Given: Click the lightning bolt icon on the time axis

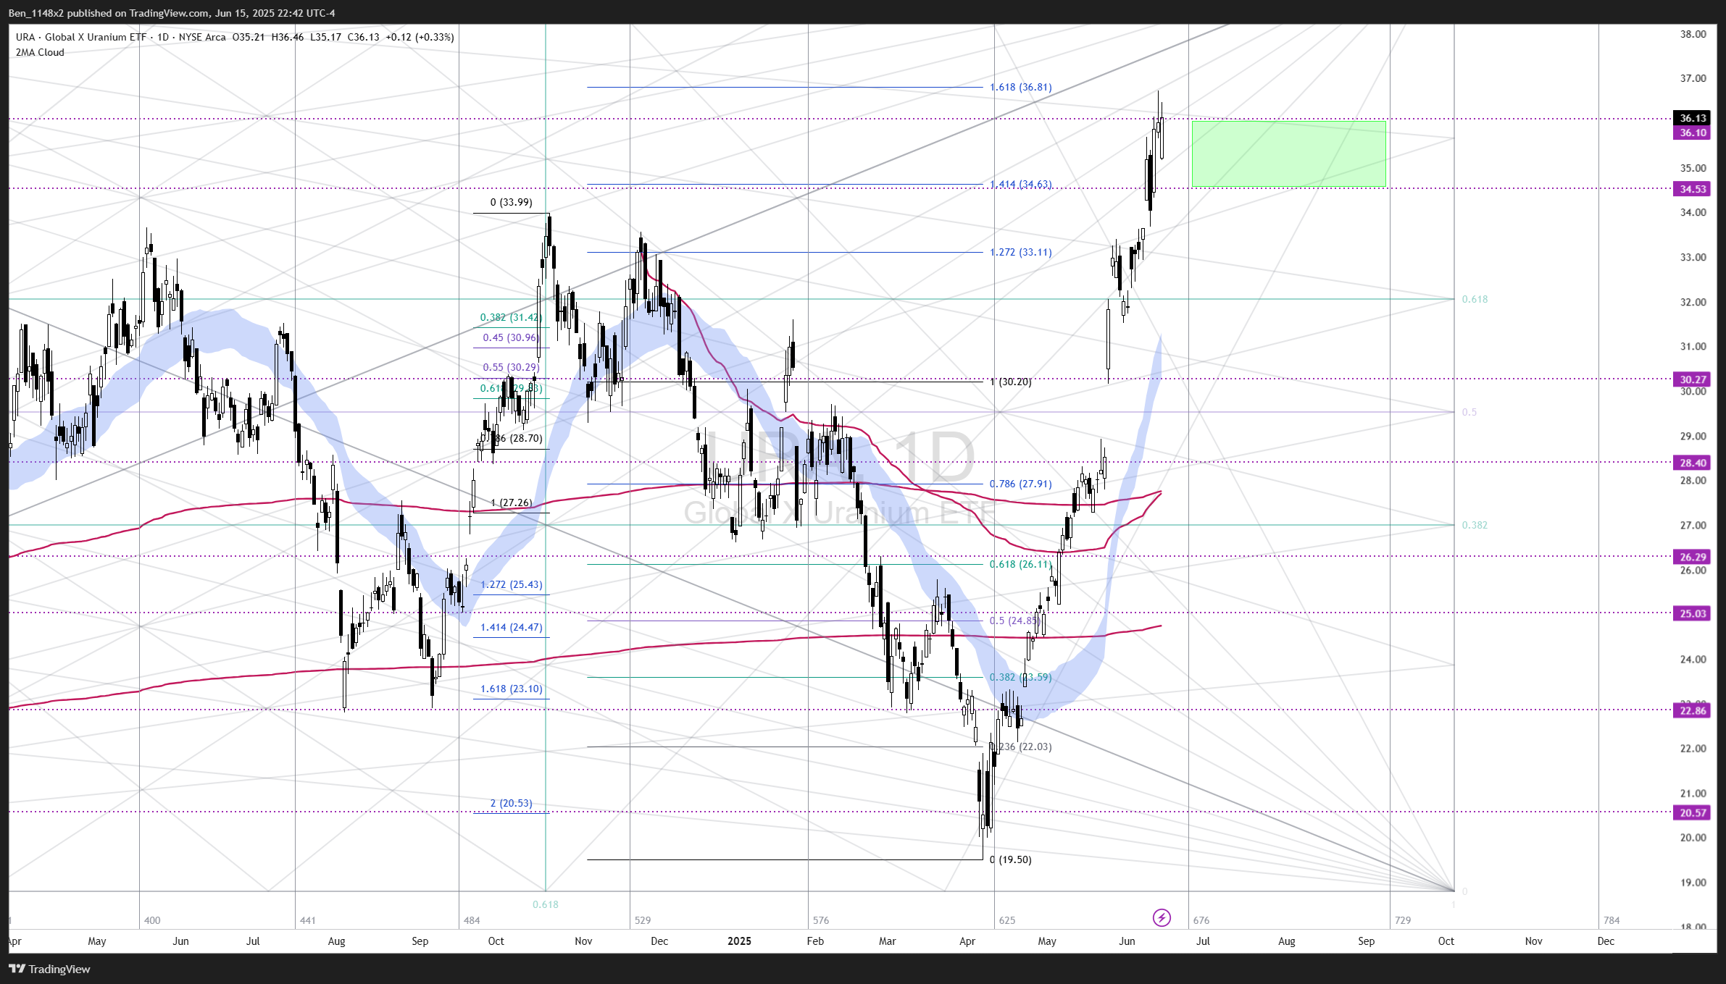Looking at the screenshot, I should tap(1162, 918).
